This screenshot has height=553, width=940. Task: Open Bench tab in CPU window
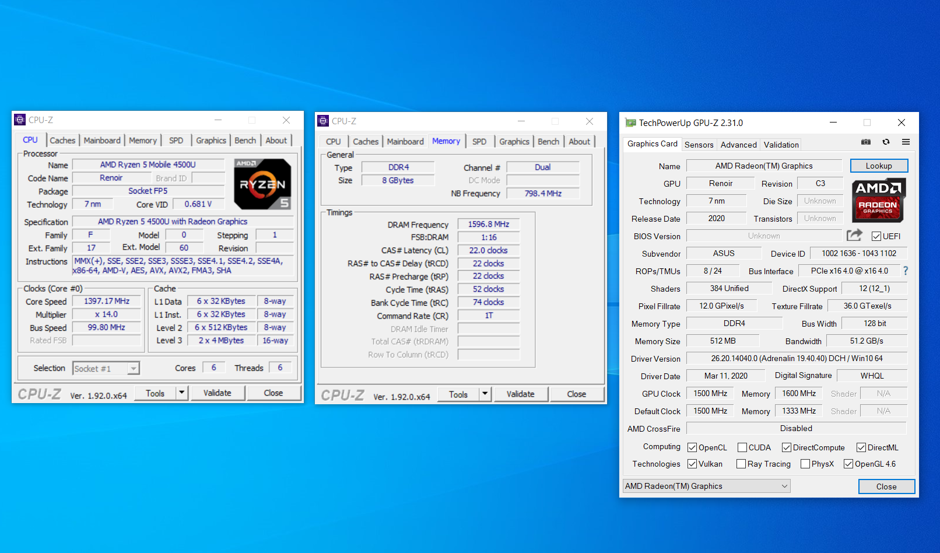[x=245, y=141]
